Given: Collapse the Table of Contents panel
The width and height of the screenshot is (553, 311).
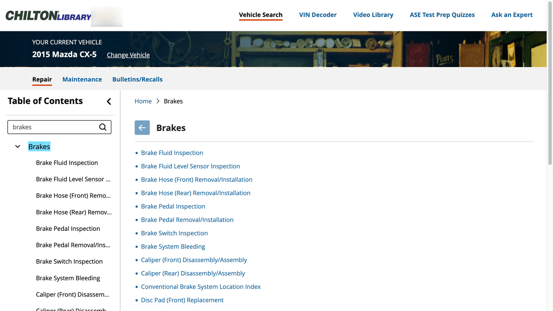Looking at the screenshot, I should tap(109, 101).
